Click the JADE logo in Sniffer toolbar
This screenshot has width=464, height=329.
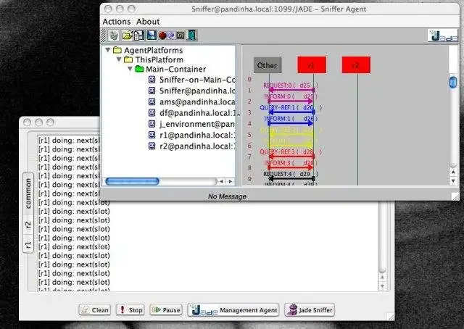tap(443, 36)
